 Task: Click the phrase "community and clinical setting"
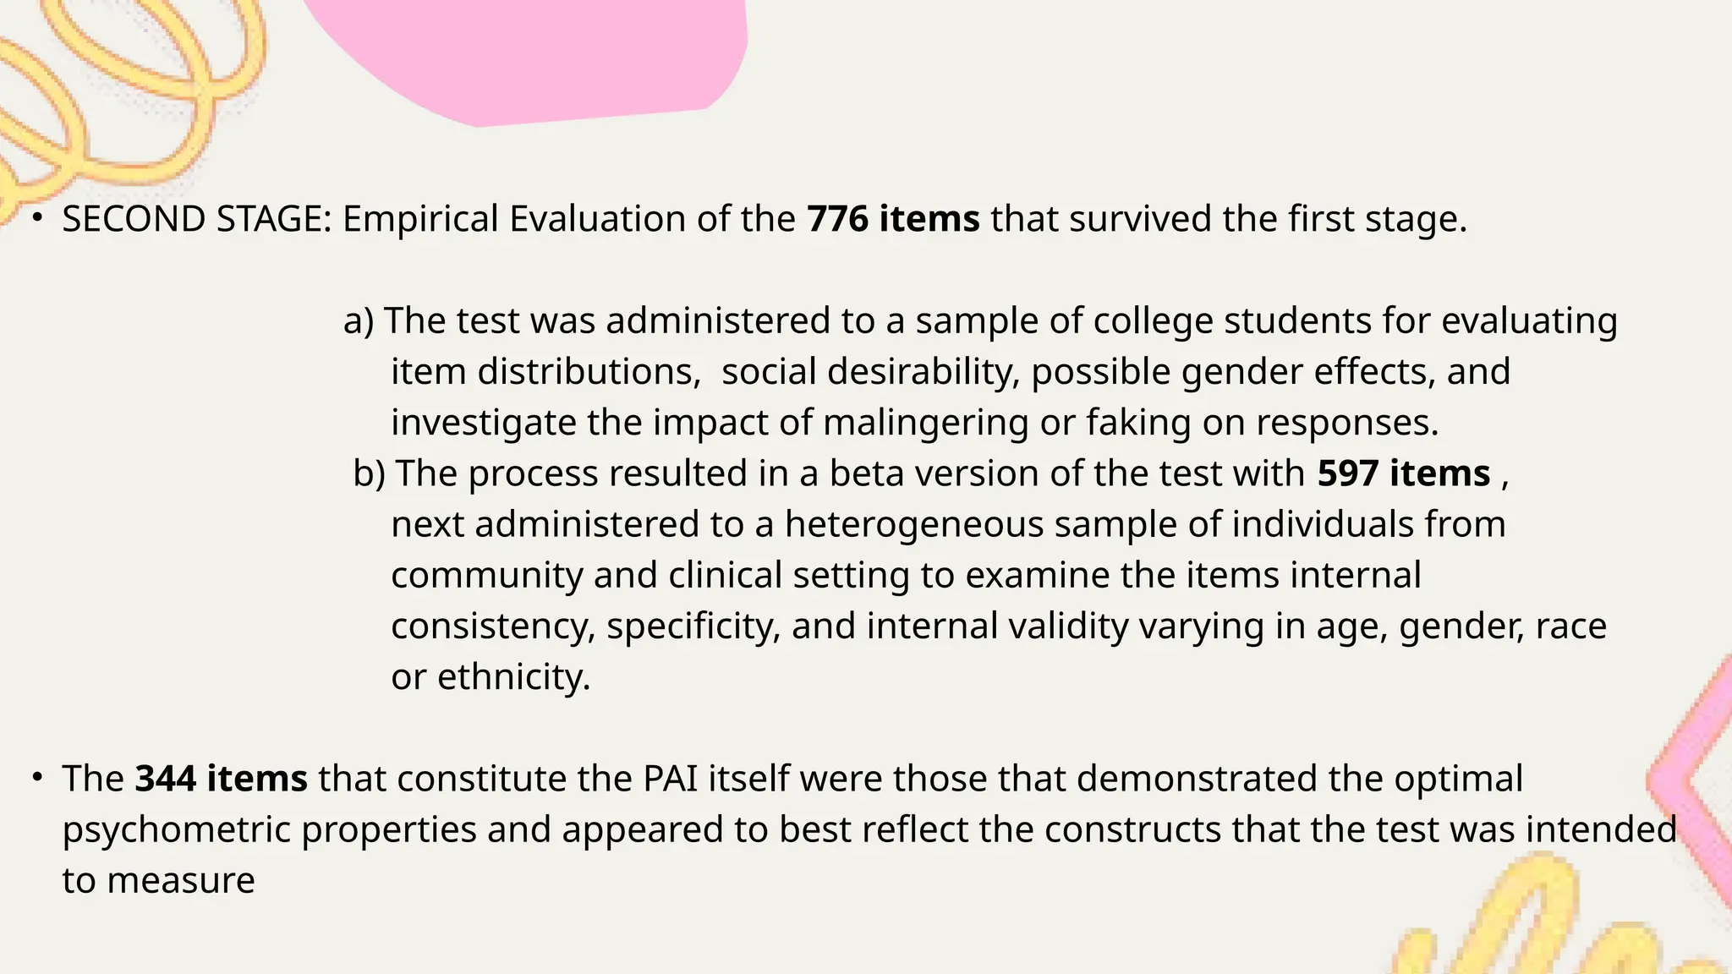pos(650,576)
